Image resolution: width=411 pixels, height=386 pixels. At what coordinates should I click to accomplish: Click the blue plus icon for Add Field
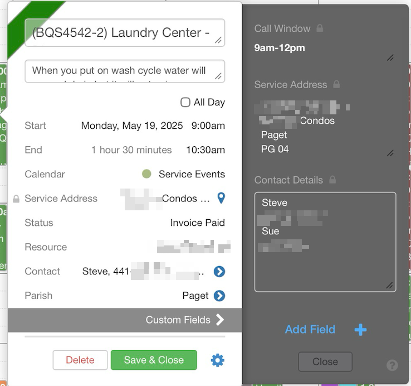(360, 330)
